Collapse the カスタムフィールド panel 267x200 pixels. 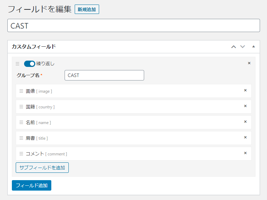coord(254,47)
